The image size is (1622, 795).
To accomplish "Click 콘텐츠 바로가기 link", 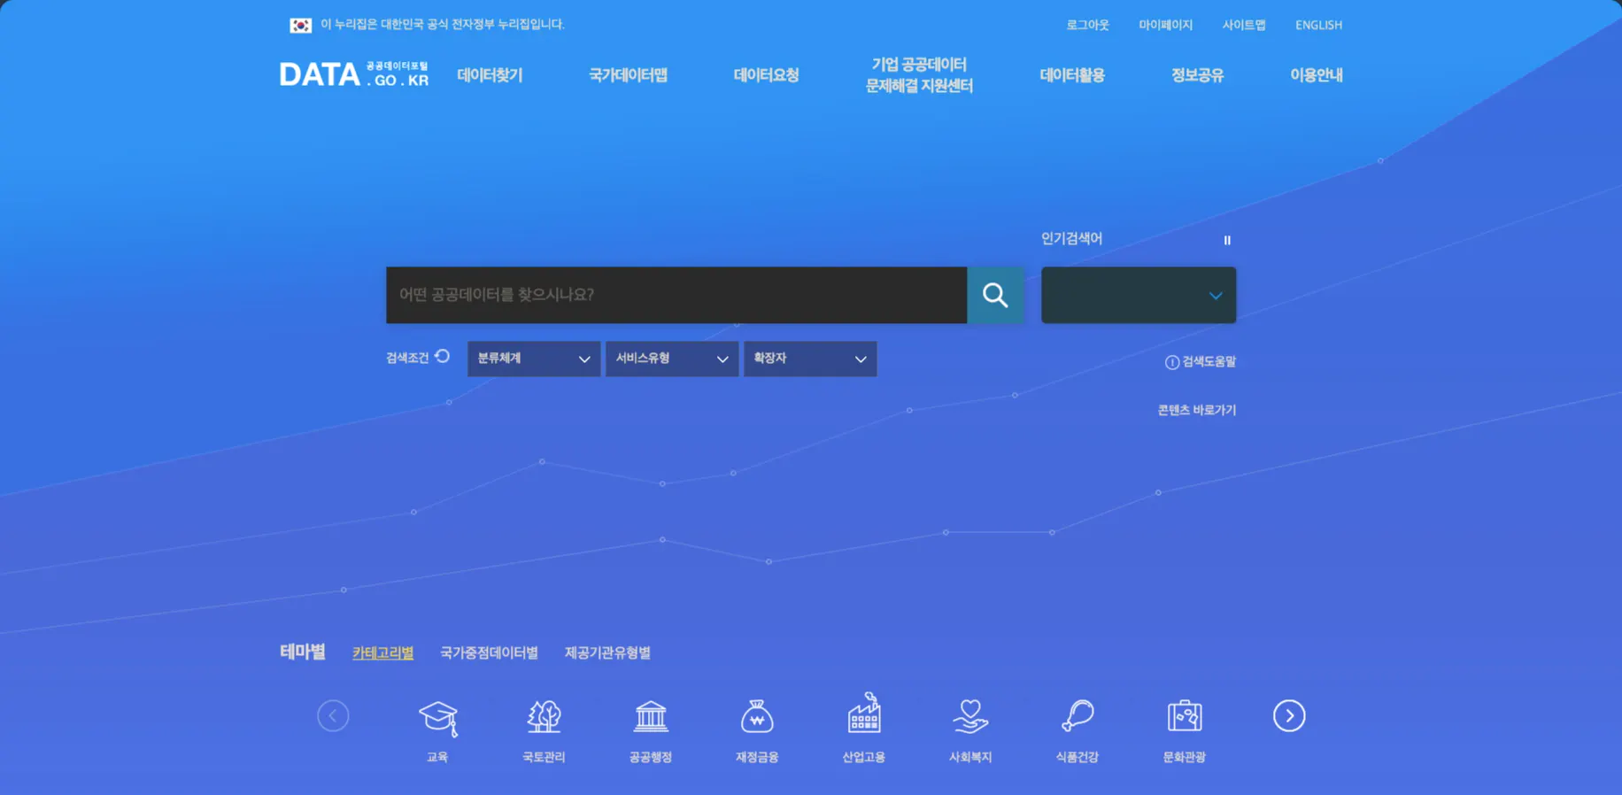I will point(1197,410).
